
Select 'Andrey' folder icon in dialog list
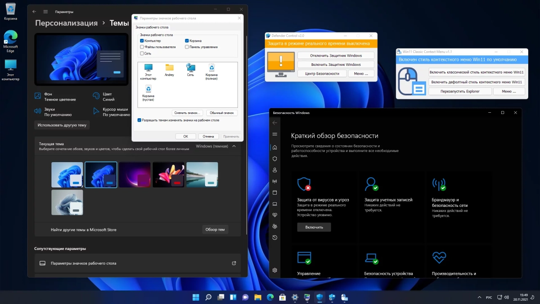click(x=169, y=71)
